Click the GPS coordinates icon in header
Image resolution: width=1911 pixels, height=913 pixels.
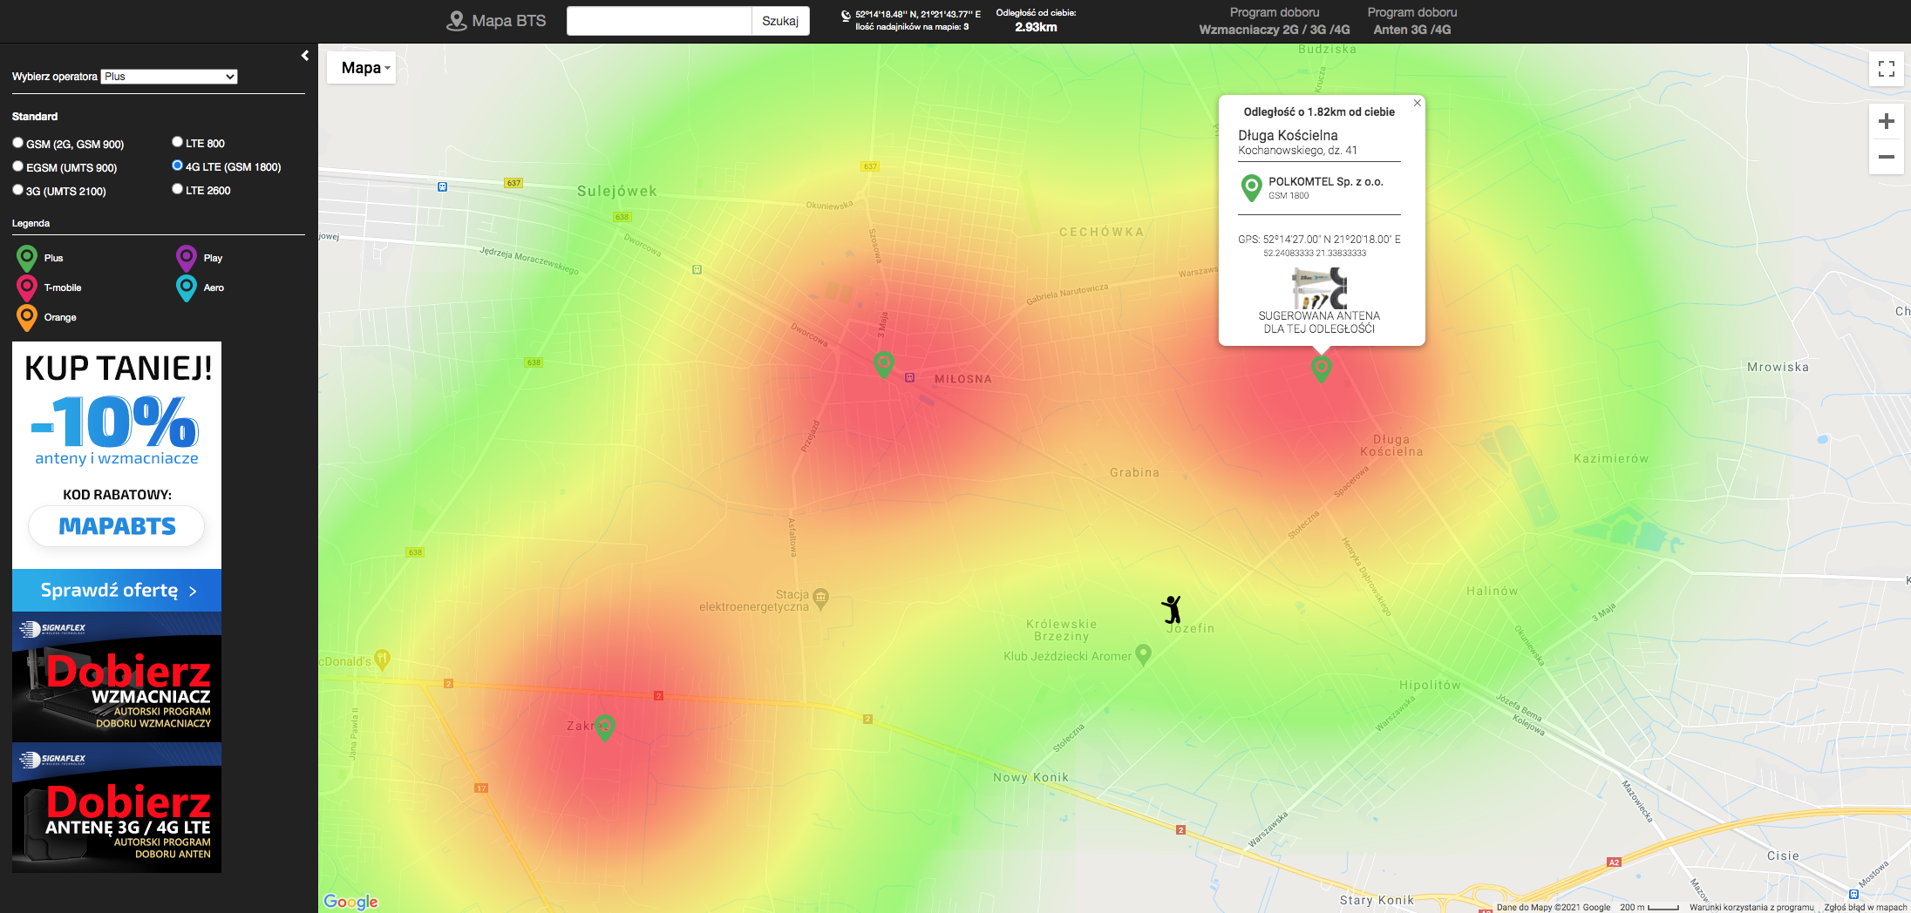[846, 15]
